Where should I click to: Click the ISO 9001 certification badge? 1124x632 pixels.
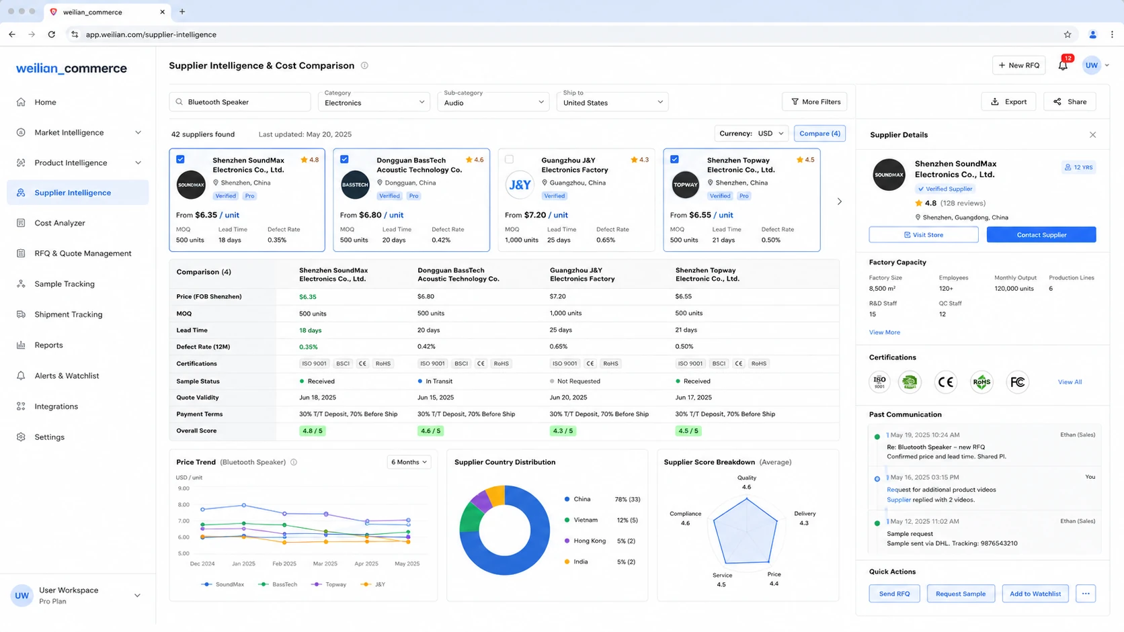click(x=879, y=382)
